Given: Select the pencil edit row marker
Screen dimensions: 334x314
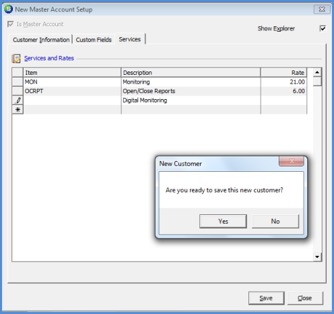Looking at the screenshot, I should [18, 100].
